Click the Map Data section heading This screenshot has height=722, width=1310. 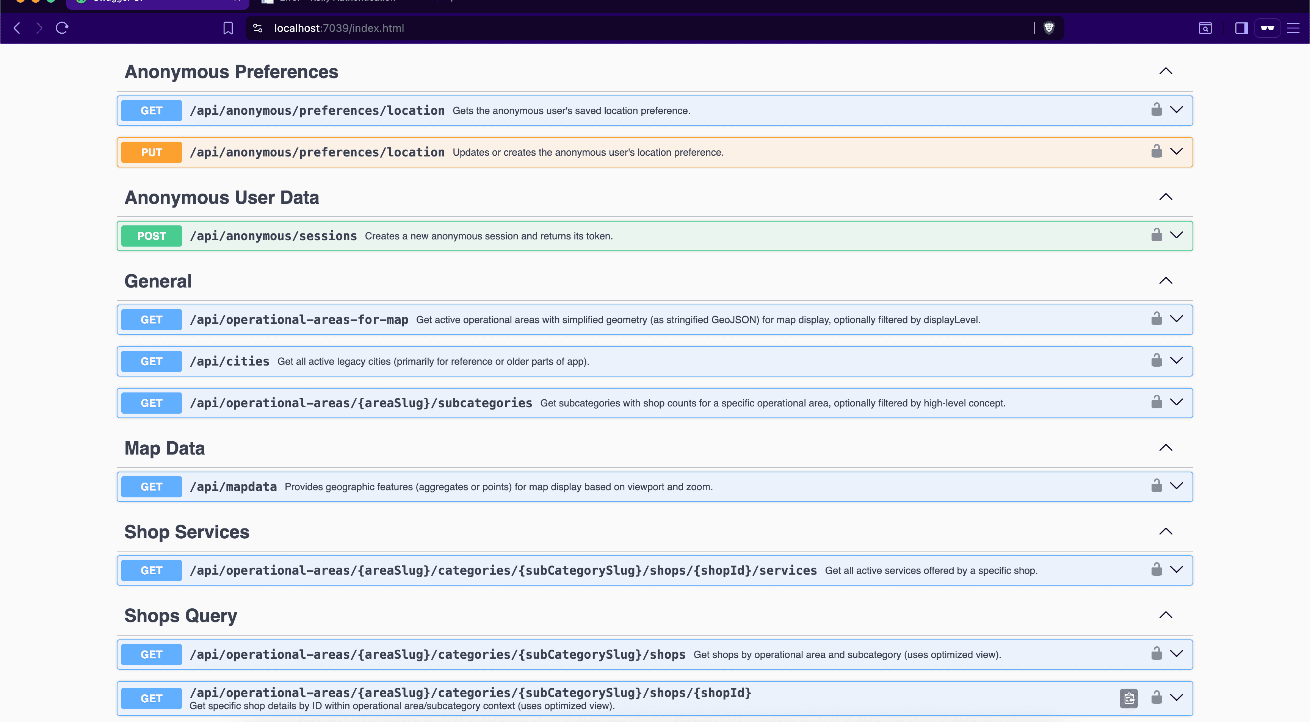(165, 448)
